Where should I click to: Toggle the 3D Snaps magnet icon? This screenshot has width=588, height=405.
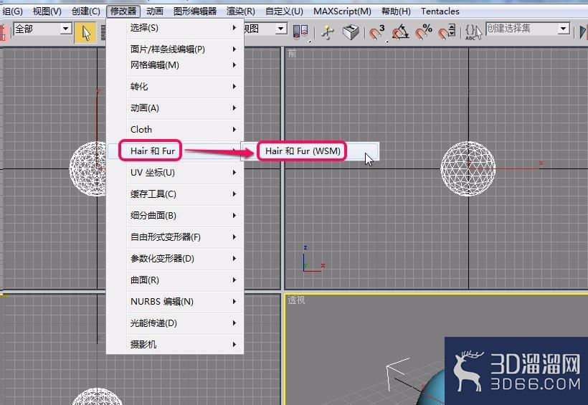377,32
